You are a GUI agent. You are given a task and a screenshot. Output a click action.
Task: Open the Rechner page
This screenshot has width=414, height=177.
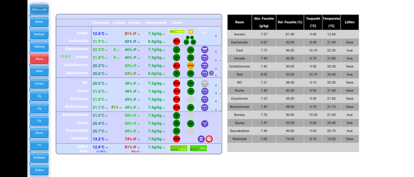[39, 34]
